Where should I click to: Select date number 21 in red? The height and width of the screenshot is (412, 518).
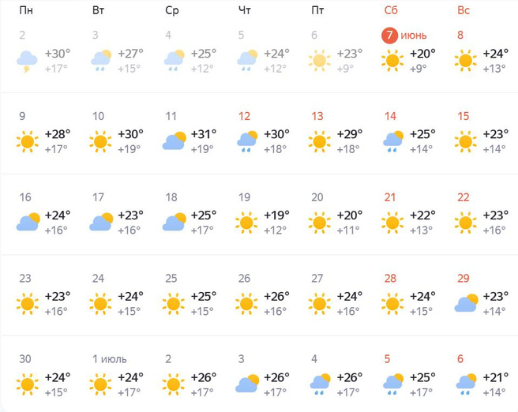pyautogui.click(x=390, y=197)
